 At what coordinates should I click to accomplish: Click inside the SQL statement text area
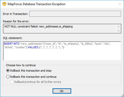62,51
